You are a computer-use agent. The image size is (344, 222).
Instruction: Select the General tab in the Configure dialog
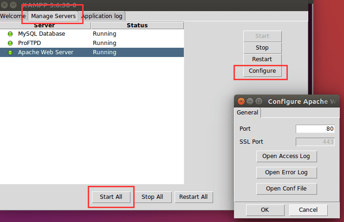coord(247,113)
